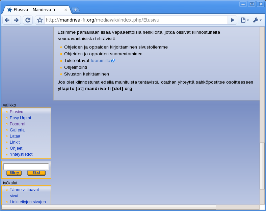Go forward with the forward arrow

16,20
